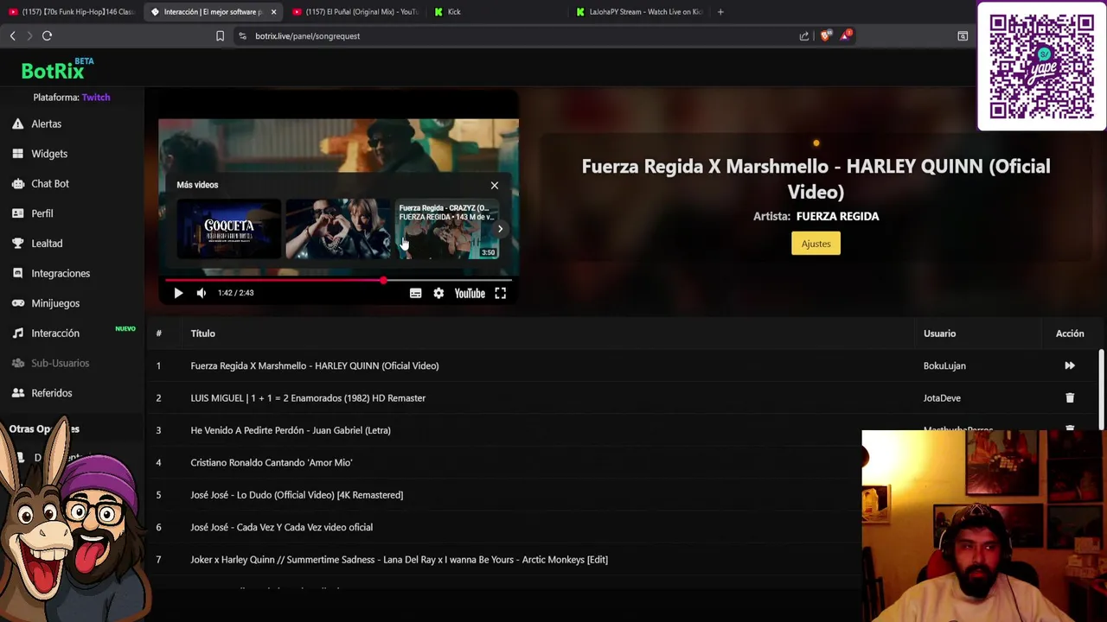
Task: Go back in the browser
Action: pyautogui.click(x=12, y=36)
